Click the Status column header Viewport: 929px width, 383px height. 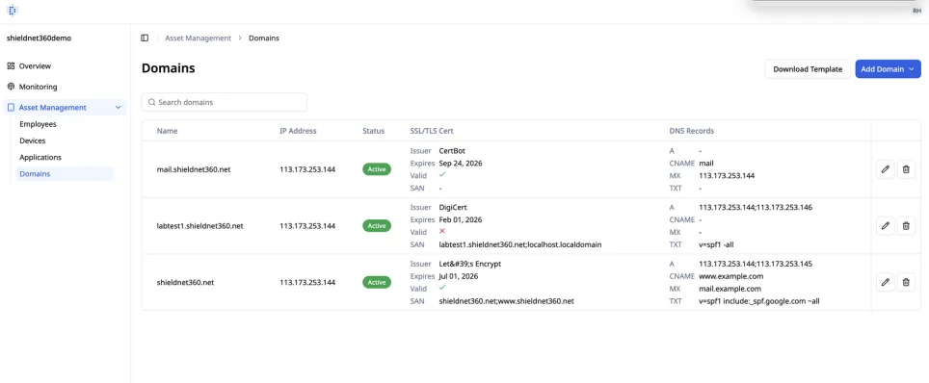click(373, 131)
